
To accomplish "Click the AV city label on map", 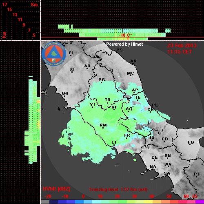I will pyautogui.click(x=169, y=164).
